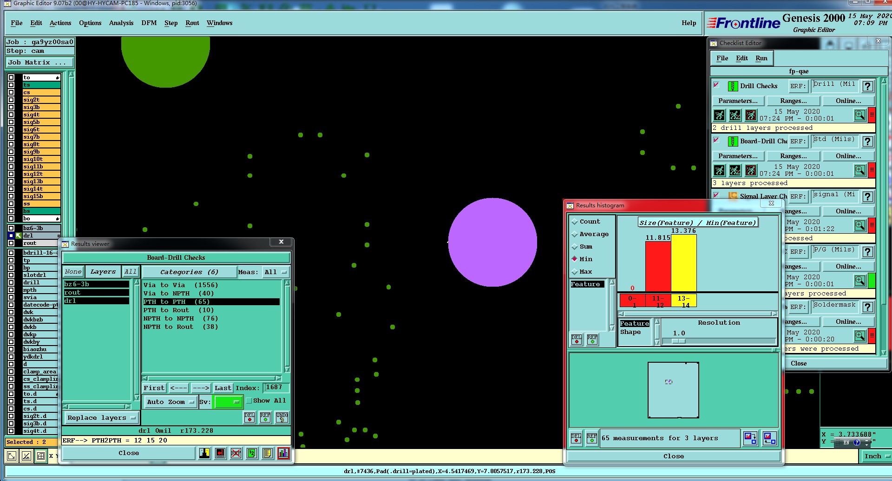Viewport: 892px width, 481px height.
Task: Click the Index input field
Action: click(x=276, y=387)
